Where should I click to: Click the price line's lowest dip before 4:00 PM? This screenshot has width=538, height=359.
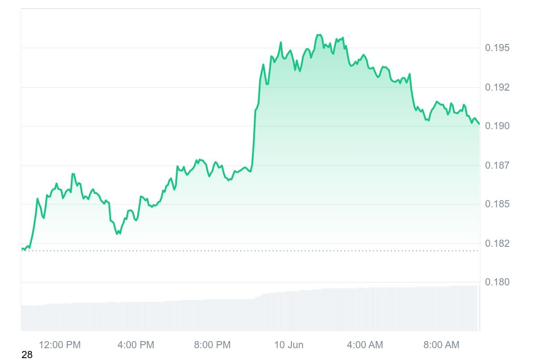[x=117, y=234]
